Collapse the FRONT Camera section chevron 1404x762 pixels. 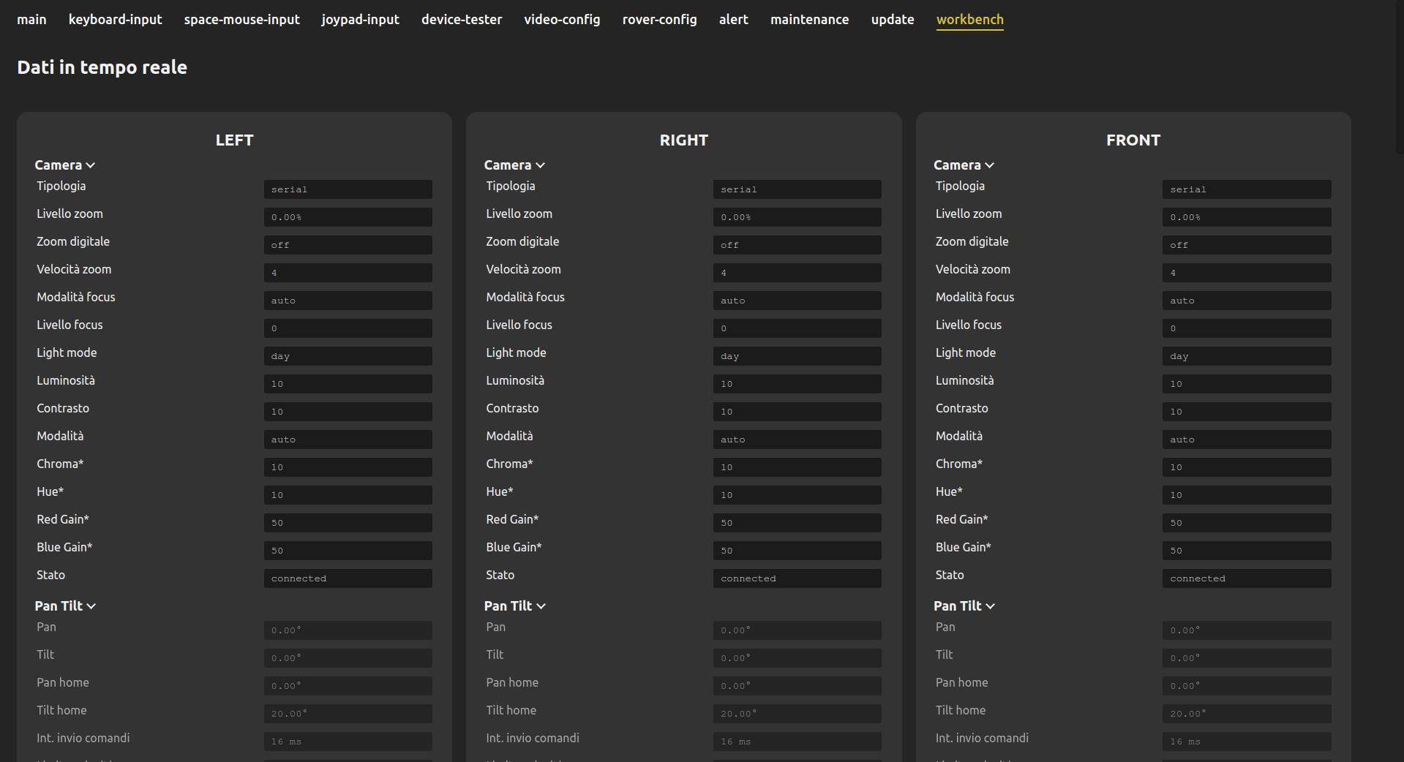(x=989, y=166)
